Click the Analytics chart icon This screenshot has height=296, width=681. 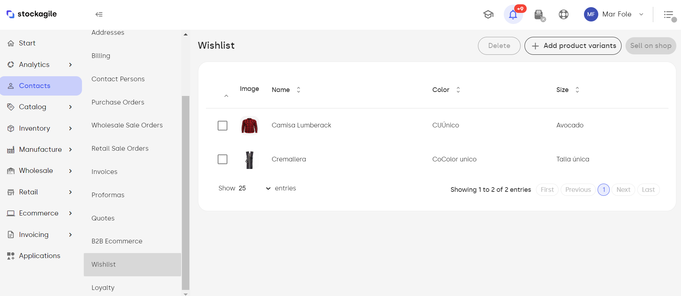[x=11, y=64]
